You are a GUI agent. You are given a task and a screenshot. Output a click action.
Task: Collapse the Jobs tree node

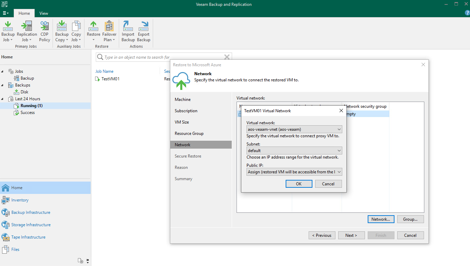coord(3,71)
